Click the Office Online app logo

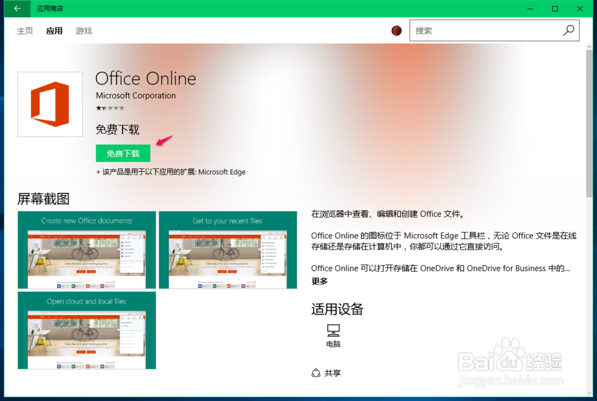(x=50, y=104)
